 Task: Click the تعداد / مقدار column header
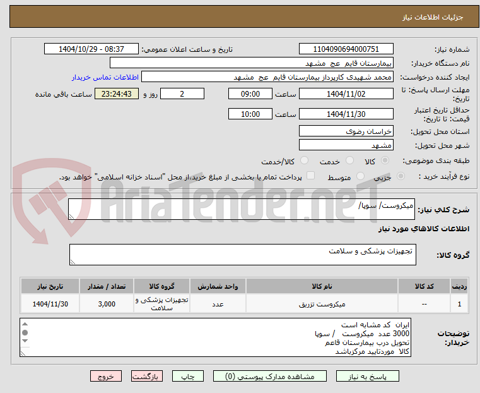107,286
